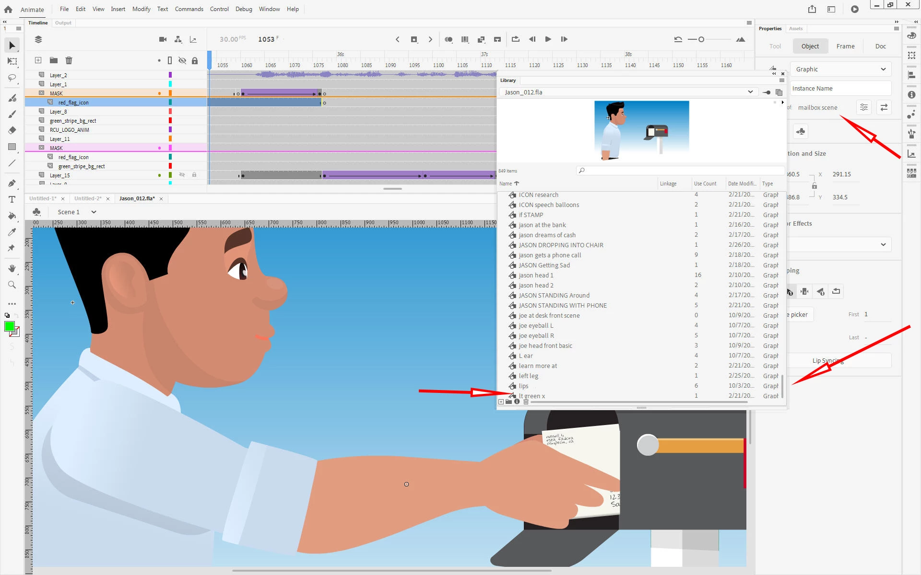Toggle hide all layers eye icon
The width and height of the screenshot is (921, 575).
tap(182, 60)
